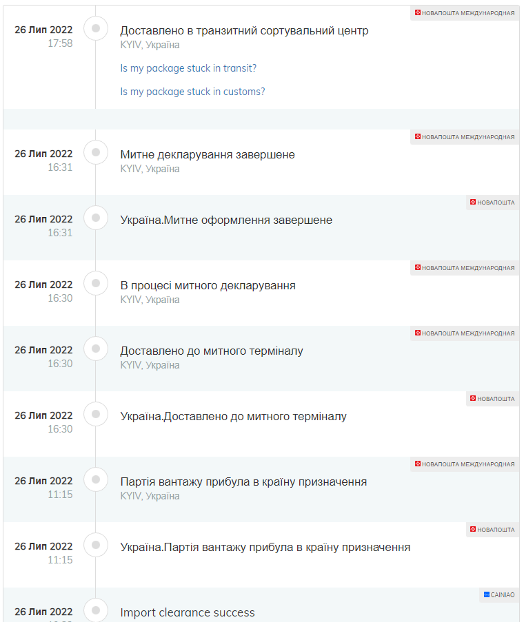Click carrier badge on 'Доставлено до митного терміналу' KYIV row
524x622 pixels.
[465, 333]
